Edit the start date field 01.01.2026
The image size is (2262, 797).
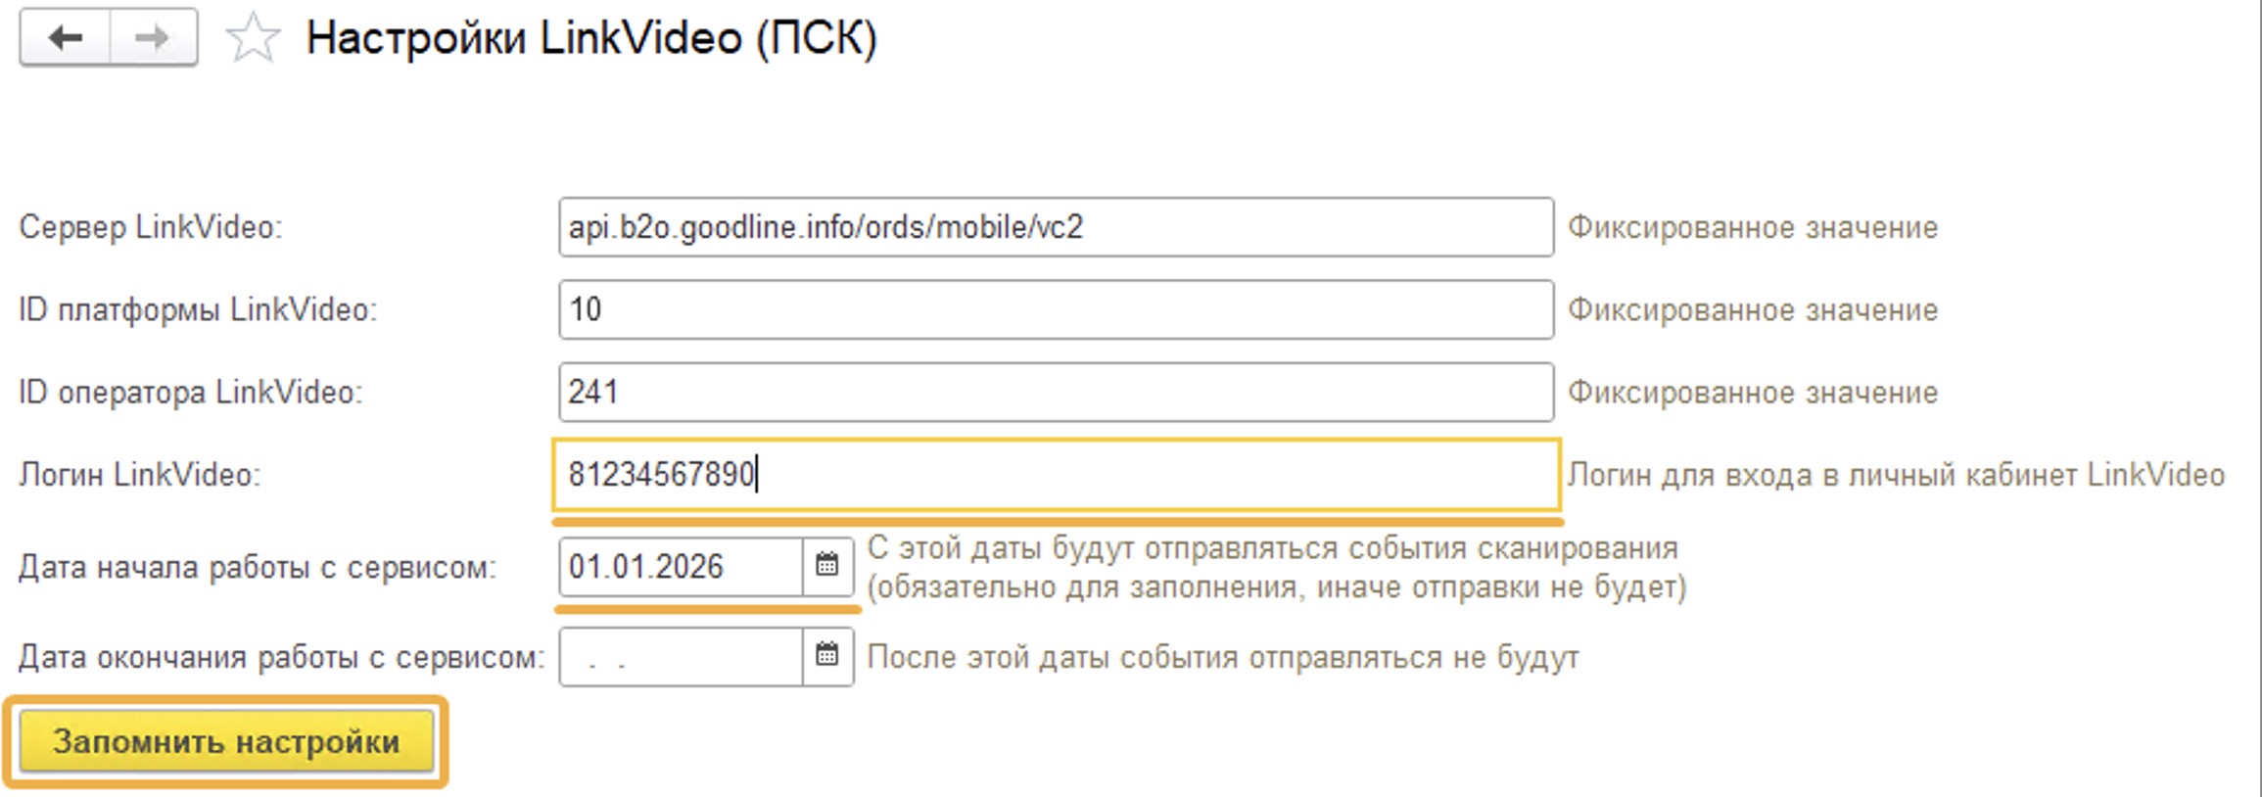(x=681, y=566)
